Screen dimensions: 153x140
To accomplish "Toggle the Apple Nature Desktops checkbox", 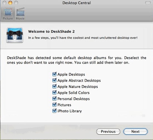I will click(54, 86).
